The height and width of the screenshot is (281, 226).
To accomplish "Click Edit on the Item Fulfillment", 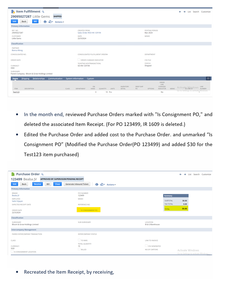I will tap(14, 22).
